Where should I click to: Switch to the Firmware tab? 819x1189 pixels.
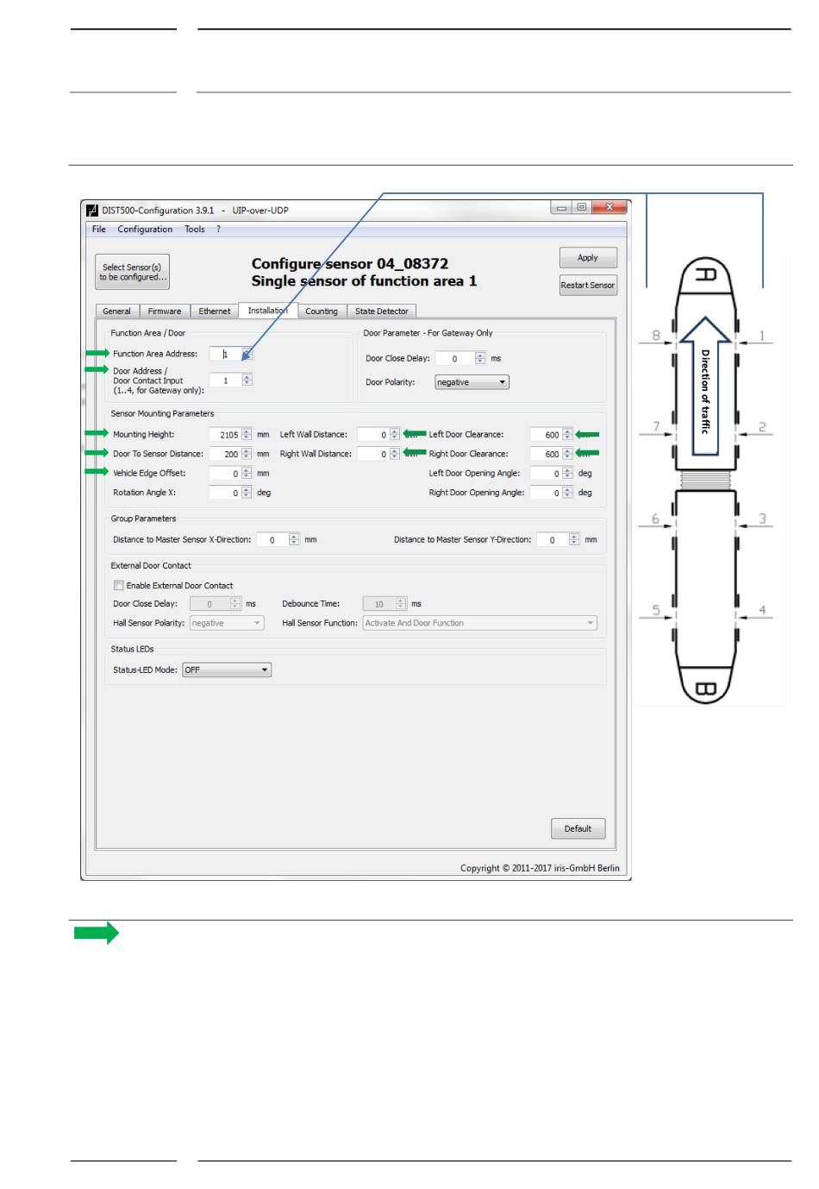click(x=164, y=311)
